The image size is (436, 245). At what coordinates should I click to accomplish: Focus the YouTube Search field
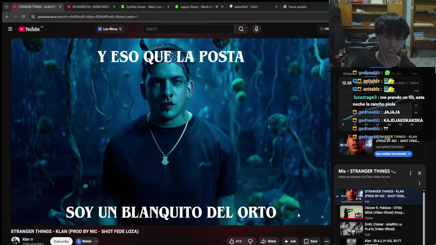pos(188,29)
